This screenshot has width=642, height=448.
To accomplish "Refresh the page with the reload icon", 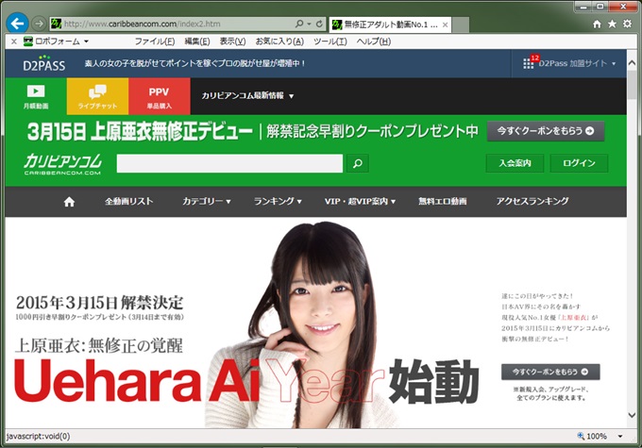I will [319, 25].
